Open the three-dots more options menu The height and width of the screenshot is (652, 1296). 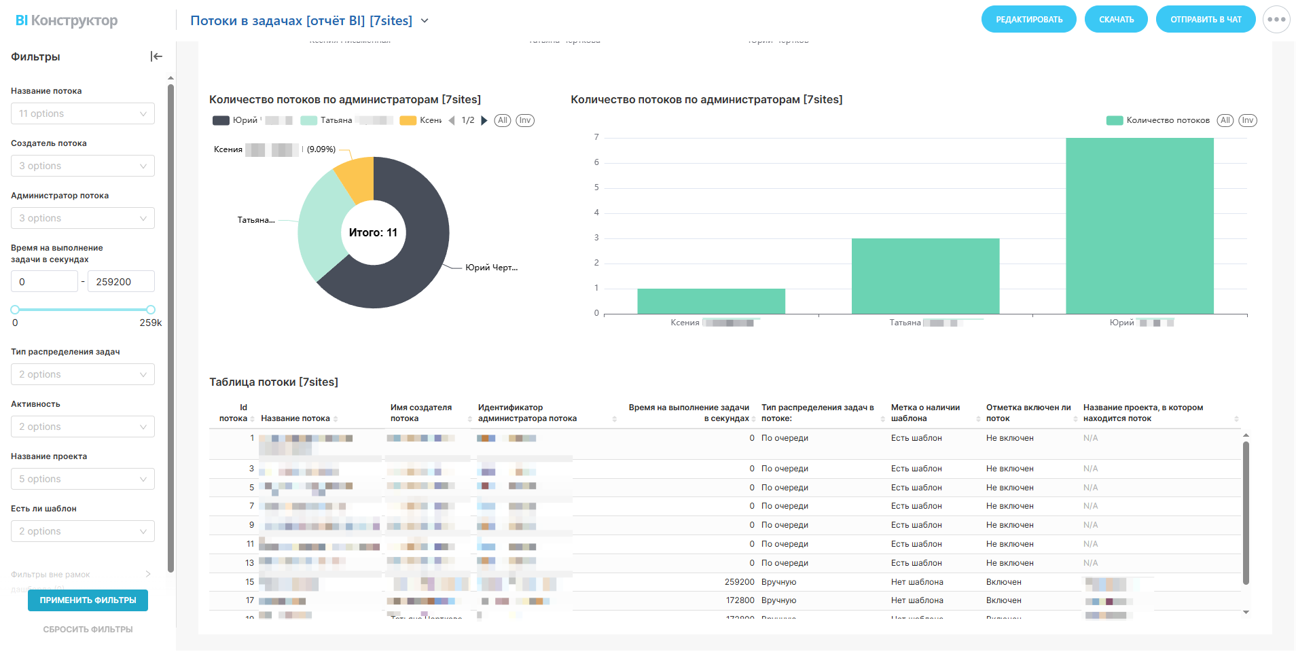(1276, 20)
